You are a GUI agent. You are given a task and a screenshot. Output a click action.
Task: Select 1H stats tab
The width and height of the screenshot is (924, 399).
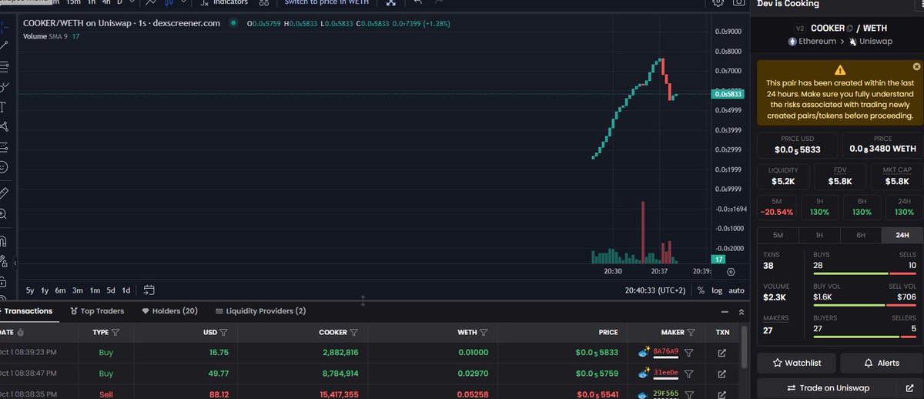(x=819, y=236)
